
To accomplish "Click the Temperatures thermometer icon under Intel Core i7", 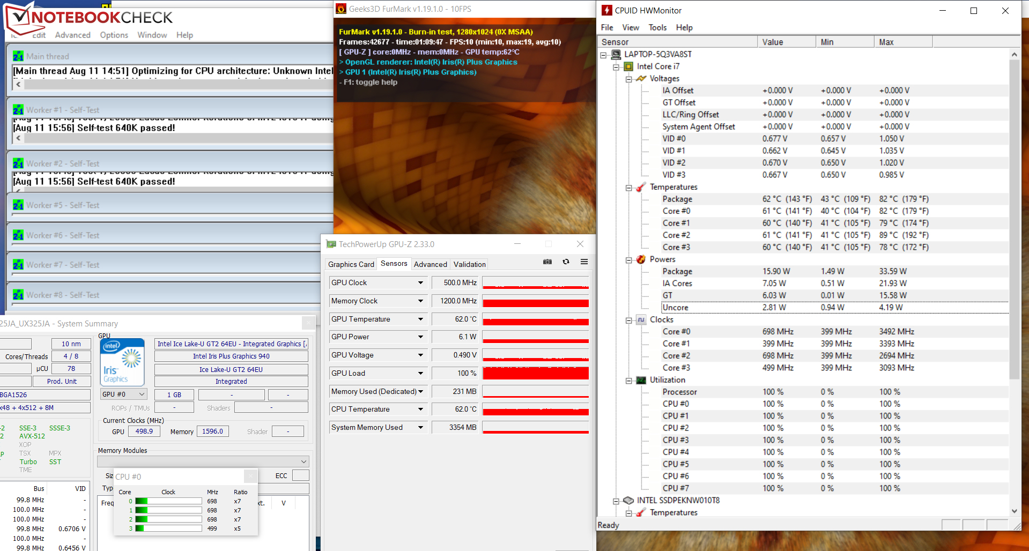I will coord(641,187).
